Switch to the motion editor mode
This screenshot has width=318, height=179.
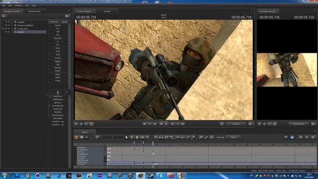click(81, 137)
